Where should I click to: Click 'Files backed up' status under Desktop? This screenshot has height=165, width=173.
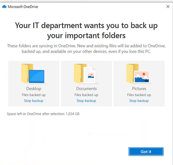pos(34,95)
